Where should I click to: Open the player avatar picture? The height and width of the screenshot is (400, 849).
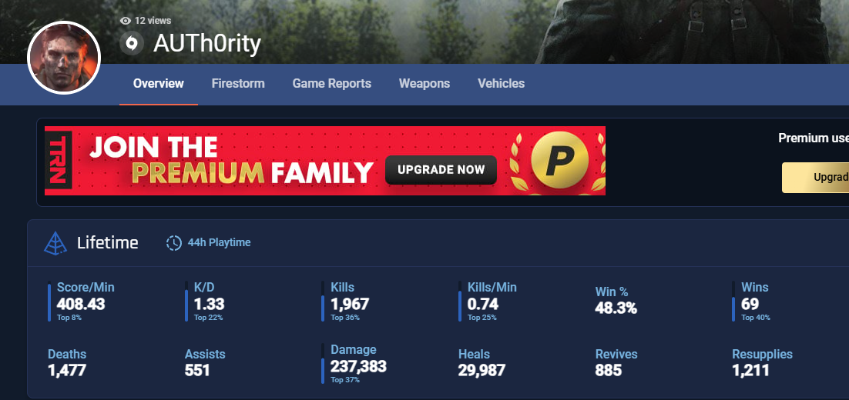64,58
